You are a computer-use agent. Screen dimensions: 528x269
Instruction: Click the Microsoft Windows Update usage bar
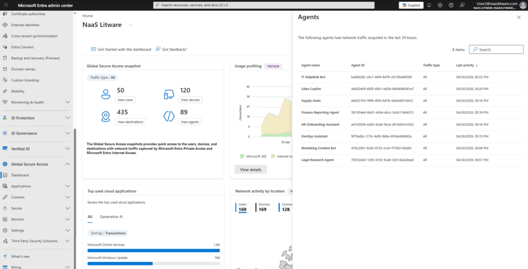(x=154, y=264)
